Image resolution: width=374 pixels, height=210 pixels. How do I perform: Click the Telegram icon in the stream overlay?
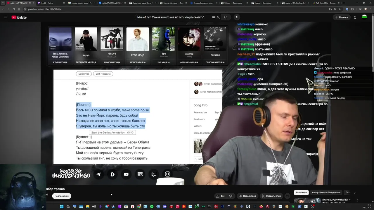pyautogui.click(x=98, y=174)
